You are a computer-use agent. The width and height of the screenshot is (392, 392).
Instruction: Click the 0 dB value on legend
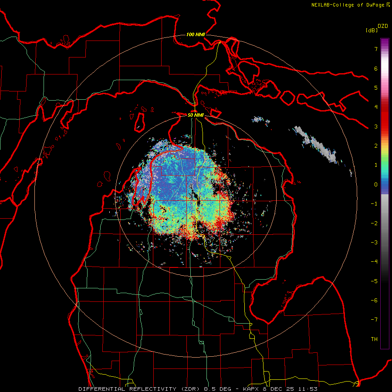point(376,185)
